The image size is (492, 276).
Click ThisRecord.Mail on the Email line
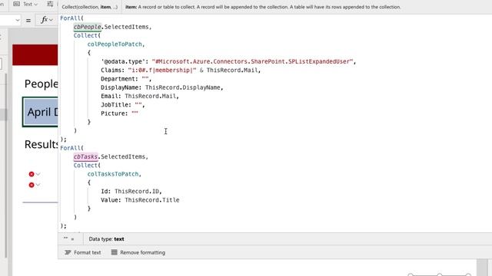point(151,96)
